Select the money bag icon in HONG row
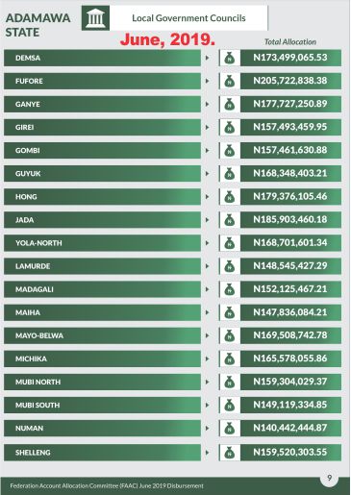351x495 pixels. click(x=230, y=197)
